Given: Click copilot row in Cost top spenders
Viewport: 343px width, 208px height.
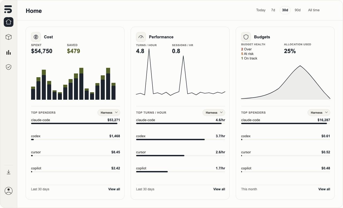Looking at the screenshot, I should (x=76, y=170).
